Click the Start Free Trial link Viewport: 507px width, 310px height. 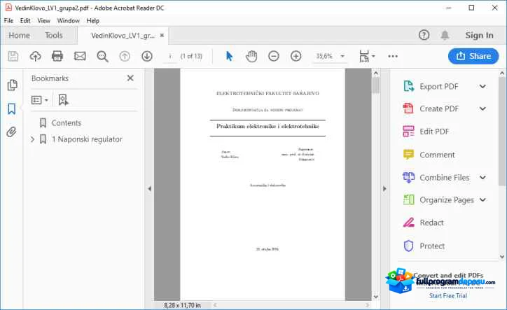[x=448, y=295]
